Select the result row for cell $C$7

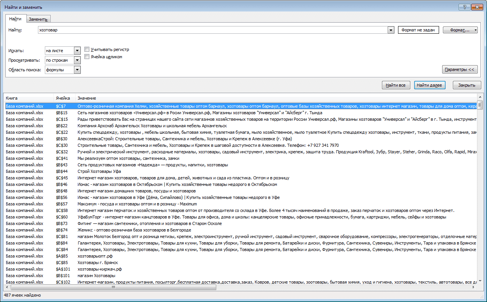coord(240,106)
